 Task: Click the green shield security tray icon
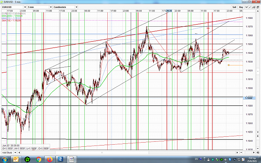213,160
